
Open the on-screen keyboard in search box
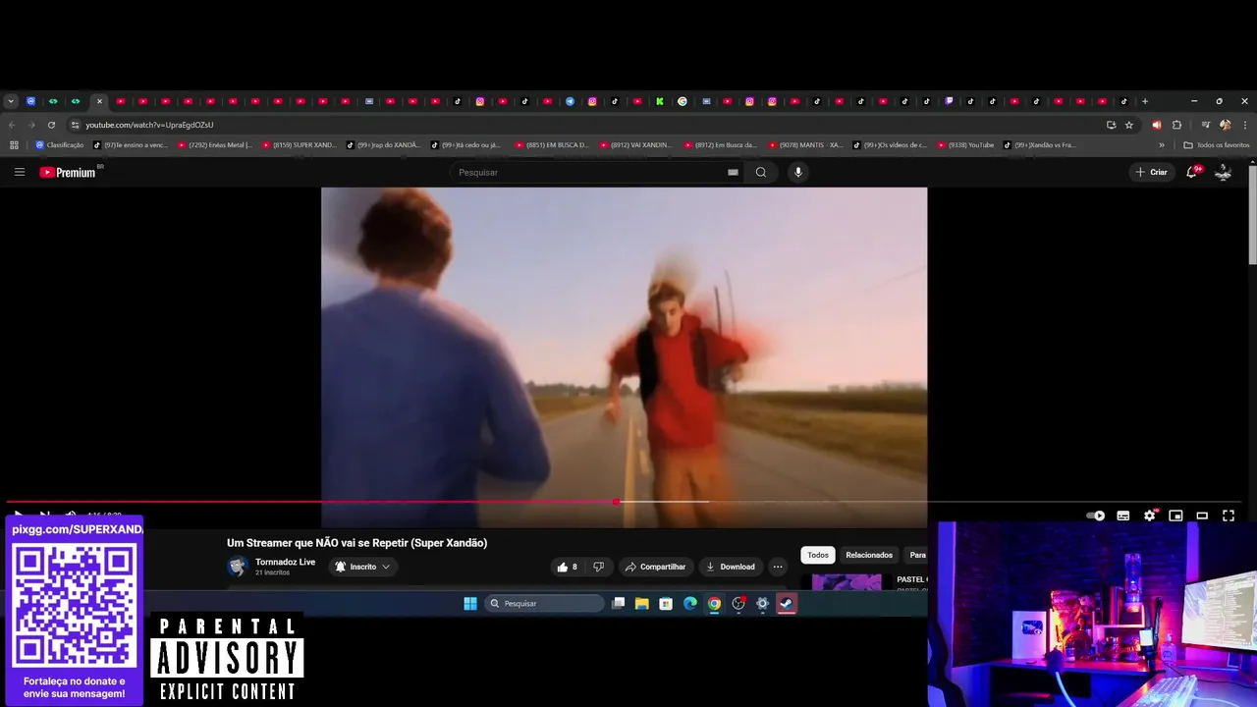[x=733, y=172]
